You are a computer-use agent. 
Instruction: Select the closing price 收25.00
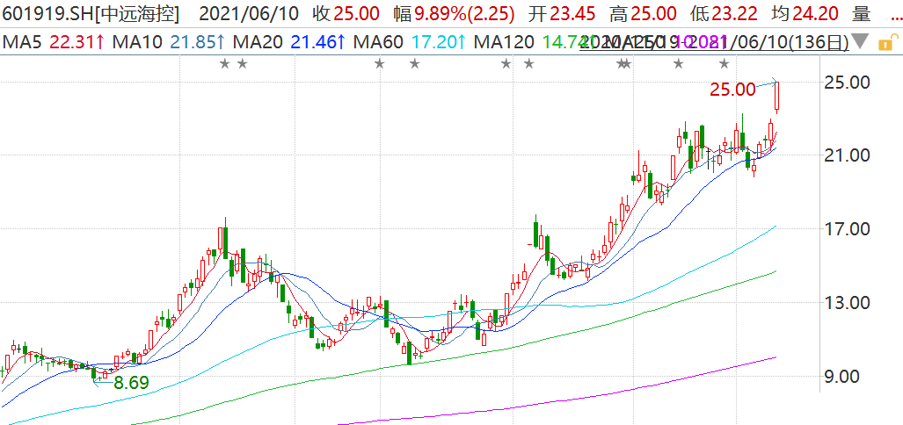[x=346, y=14]
